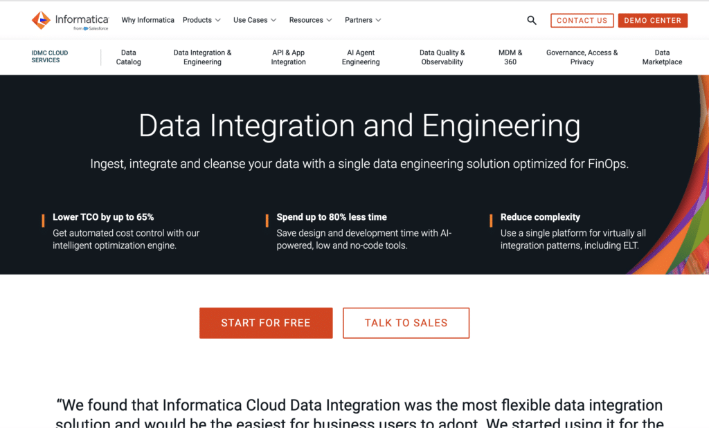Go to AI Agent Engineering
Image resolution: width=709 pixels, height=428 pixels.
(360, 57)
